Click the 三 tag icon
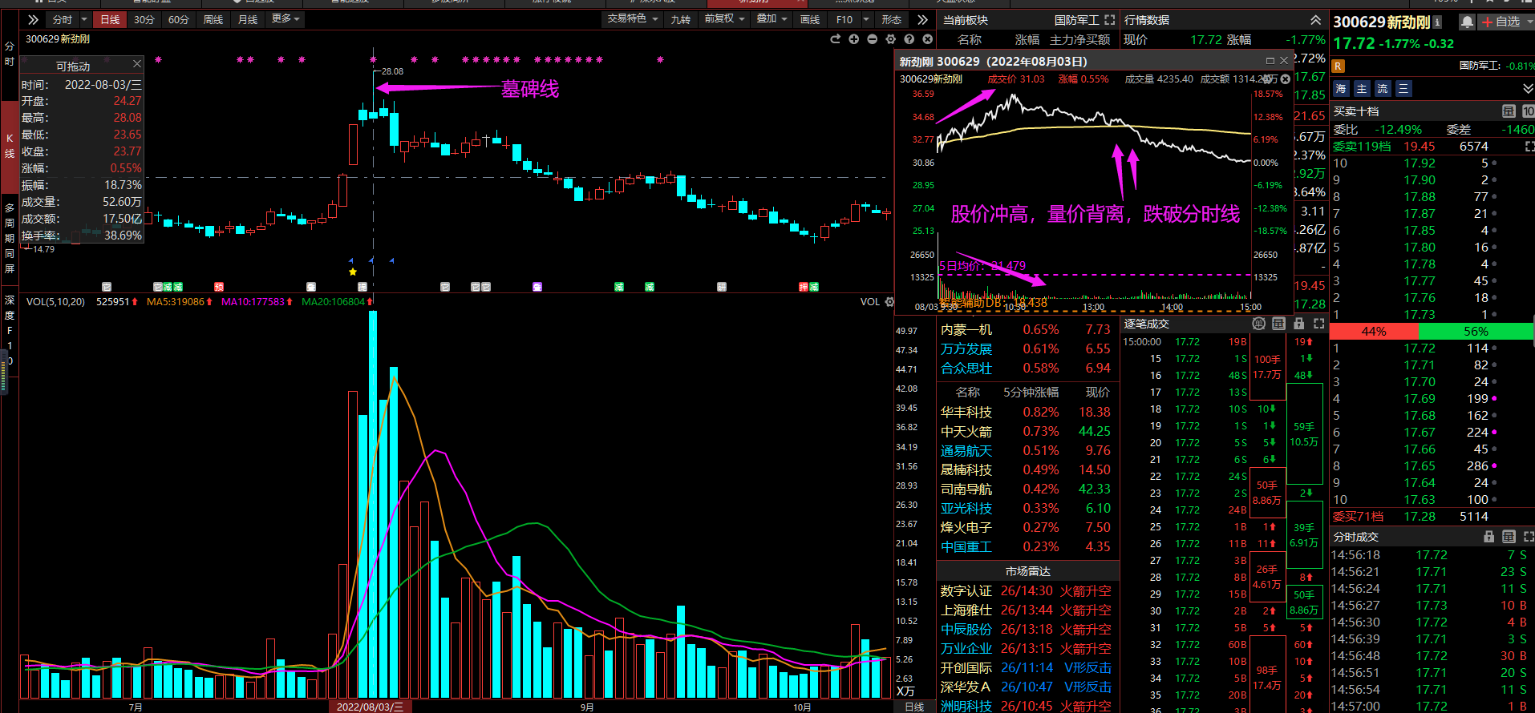This screenshot has width=1535, height=713. coord(1403,89)
